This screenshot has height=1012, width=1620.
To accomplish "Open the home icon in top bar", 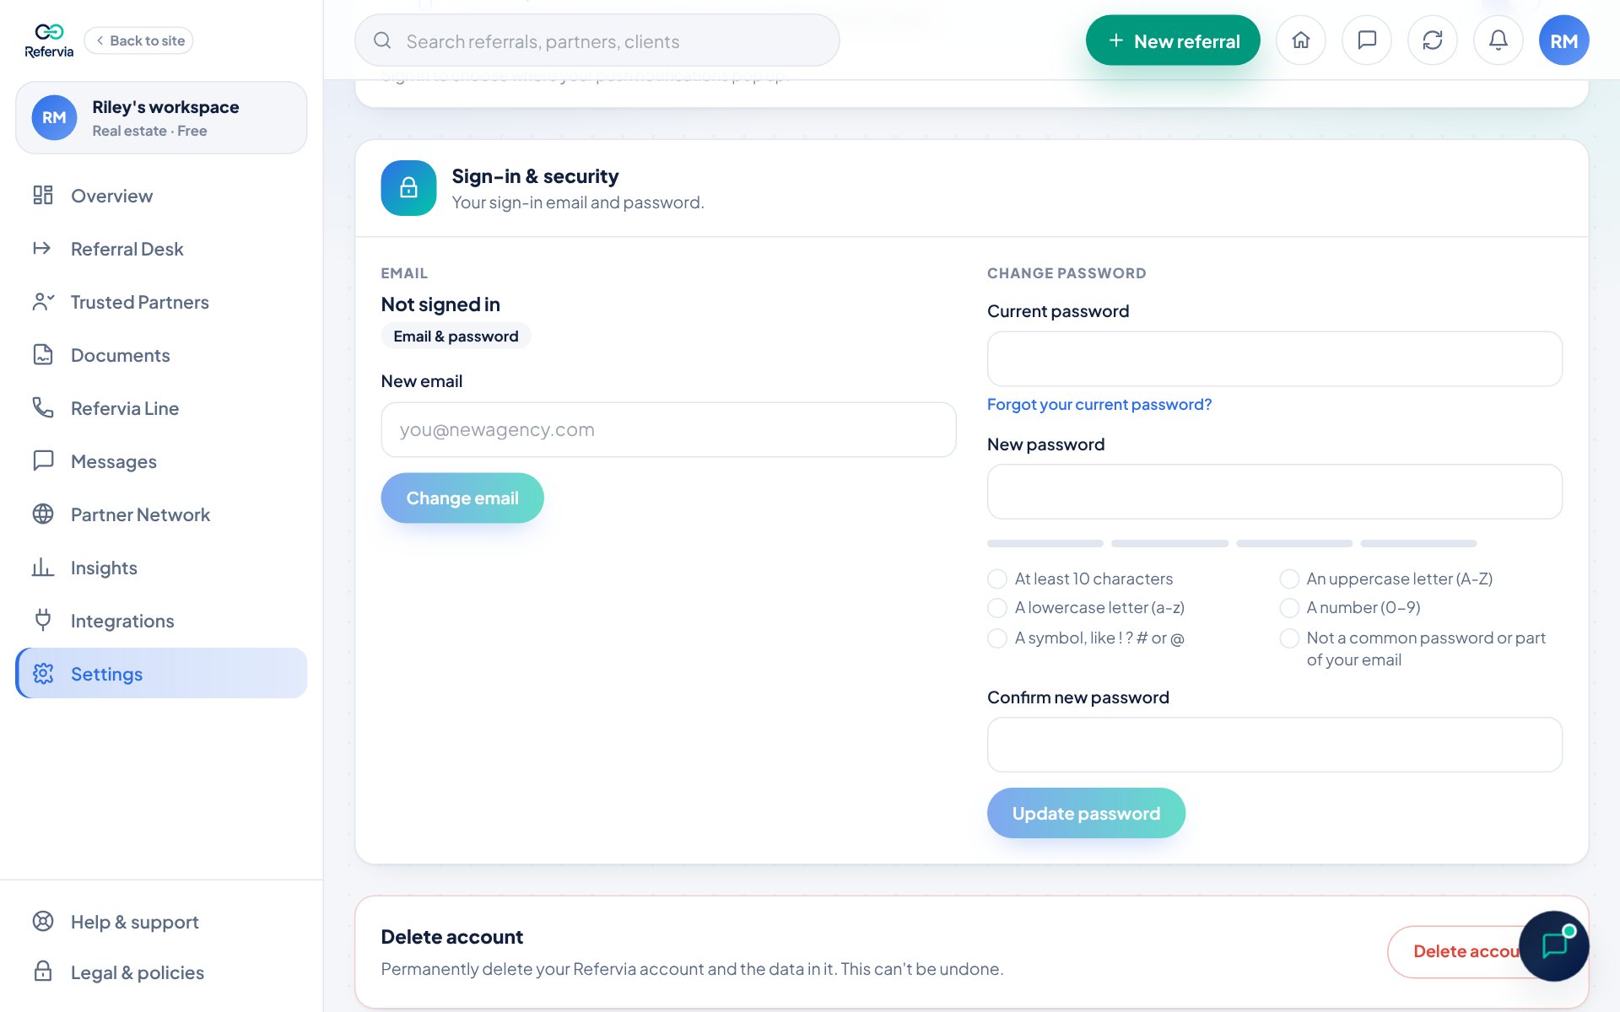I will (x=1301, y=40).
